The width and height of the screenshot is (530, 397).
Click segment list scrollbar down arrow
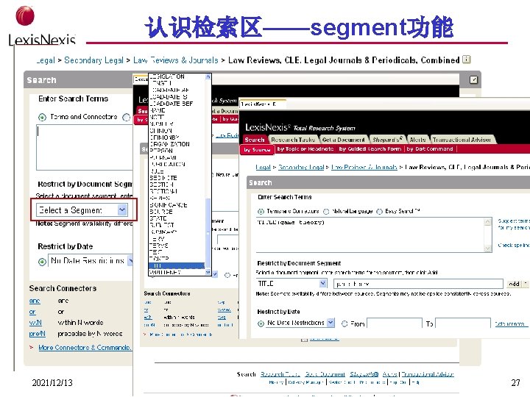pos(208,272)
